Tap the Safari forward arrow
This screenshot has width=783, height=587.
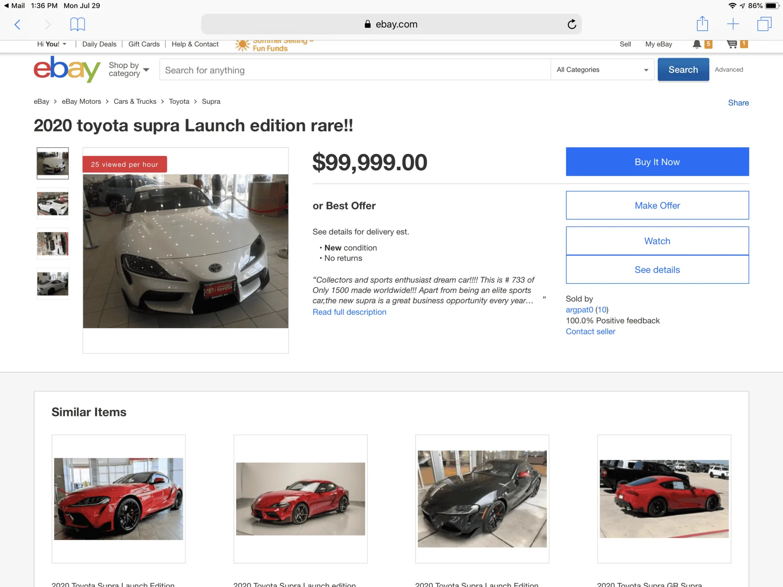(47, 24)
